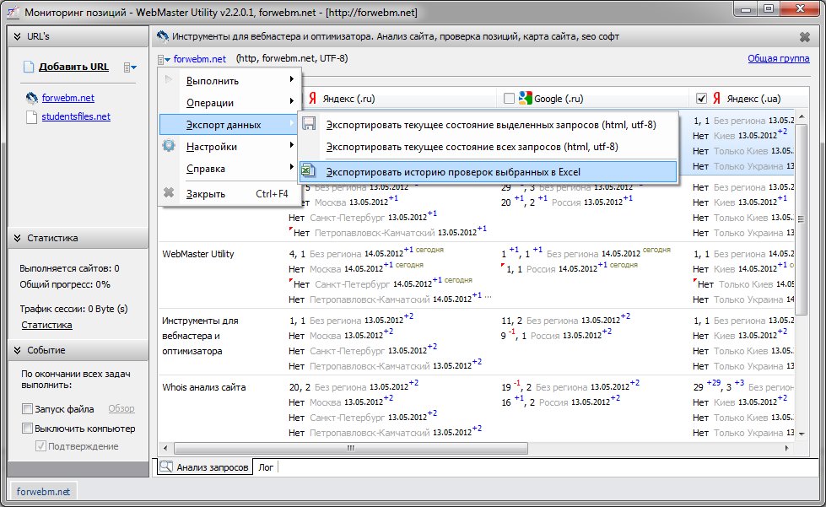Close the tools panel with the X icon
The width and height of the screenshot is (826, 507).
point(804,37)
